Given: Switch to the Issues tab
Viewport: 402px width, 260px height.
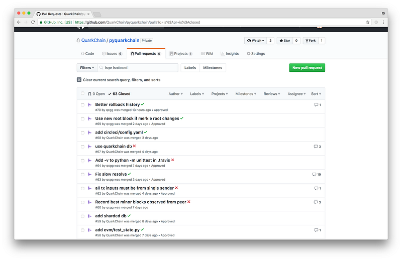Looking at the screenshot, I should click(112, 54).
